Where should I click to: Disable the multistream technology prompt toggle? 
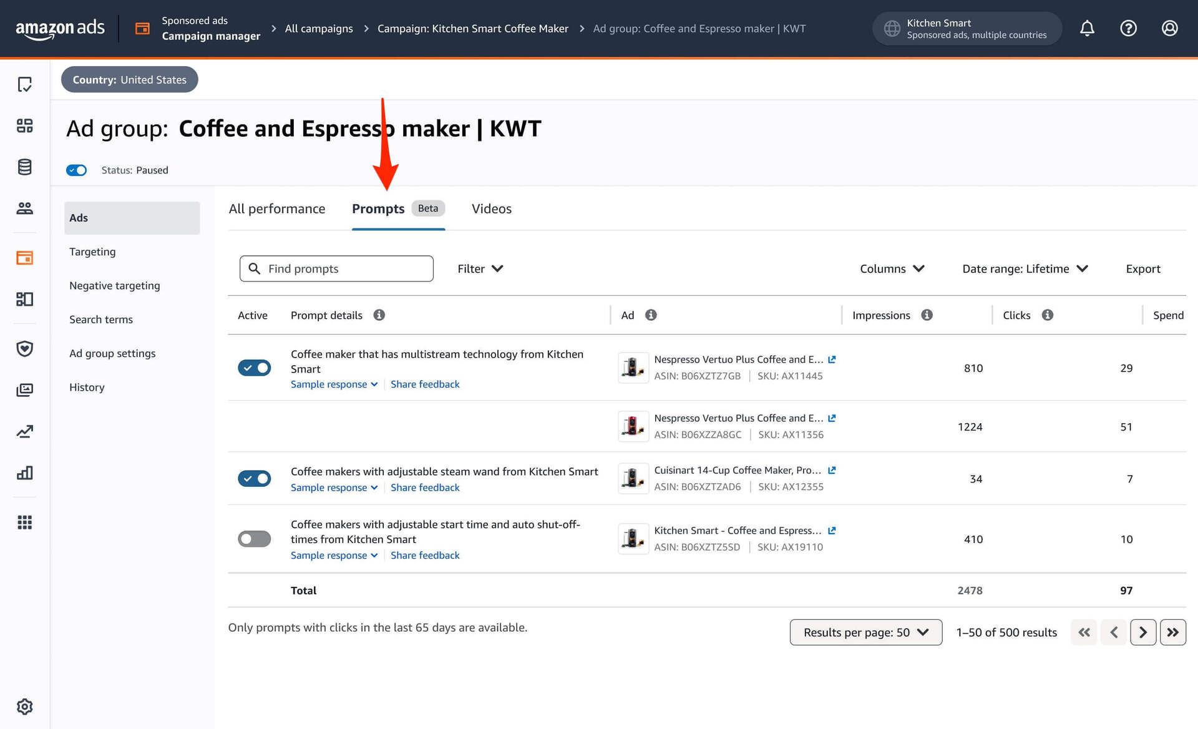click(254, 368)
